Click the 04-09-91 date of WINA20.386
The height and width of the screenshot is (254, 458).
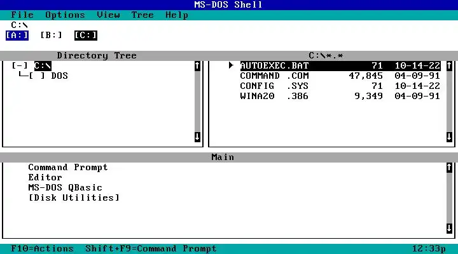pyautogui.click(x=417, y=97)
